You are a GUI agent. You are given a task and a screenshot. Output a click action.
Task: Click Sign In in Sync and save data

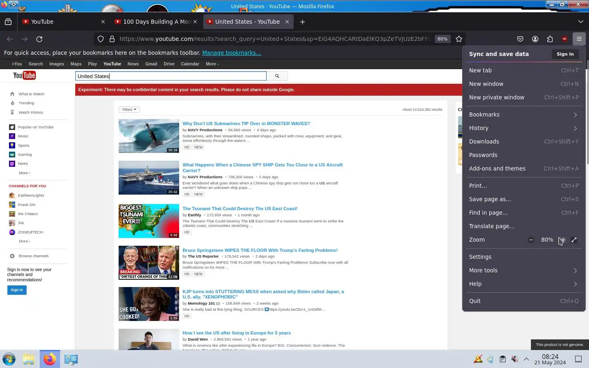tap(565, 54)
